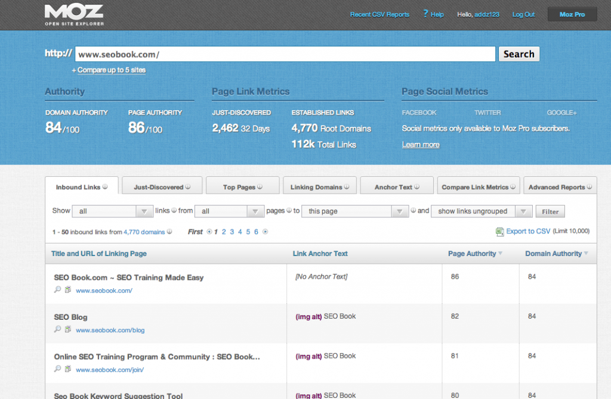Click info icon on Compare Link Metrics tab
Image resolution: width=611 pixels, height=399 pixels.
tap(513, 186)
